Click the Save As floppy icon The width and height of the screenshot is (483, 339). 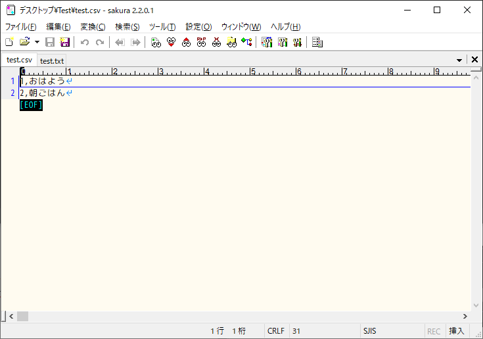tap(64, 42)
